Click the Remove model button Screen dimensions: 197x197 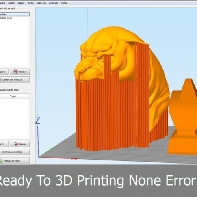click(20, 72)
